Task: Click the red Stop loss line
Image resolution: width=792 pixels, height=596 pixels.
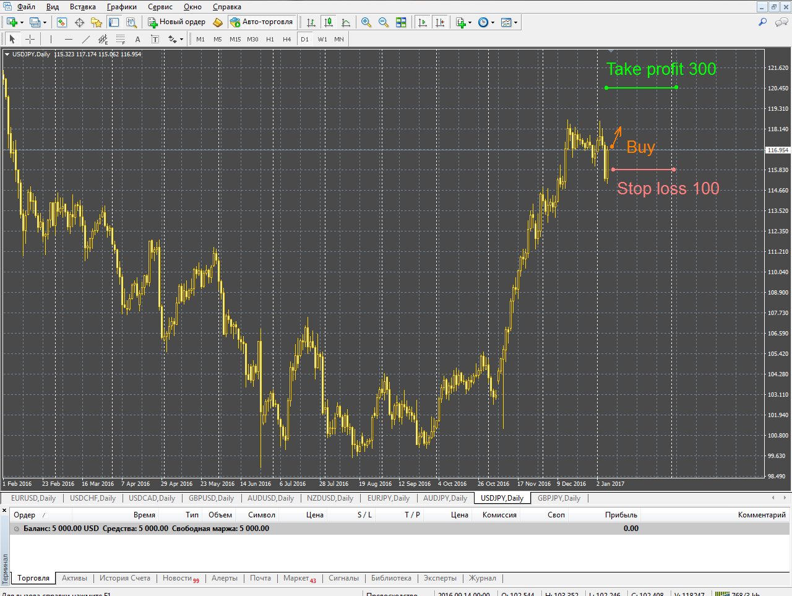Action: point(643,170)
